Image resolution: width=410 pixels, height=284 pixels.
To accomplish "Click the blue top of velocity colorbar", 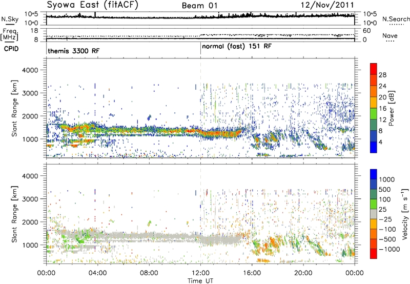I will coord(374,174).
